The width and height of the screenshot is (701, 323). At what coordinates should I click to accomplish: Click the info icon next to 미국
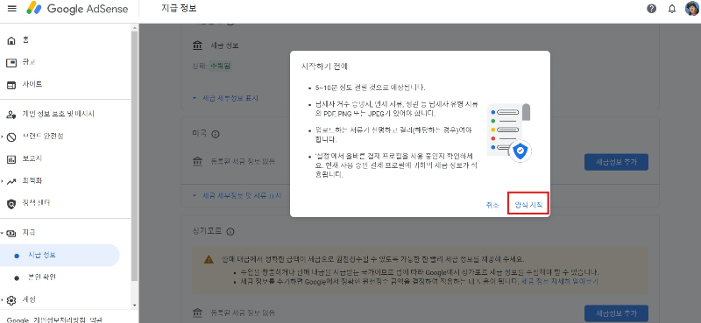[x=215, y=134]
